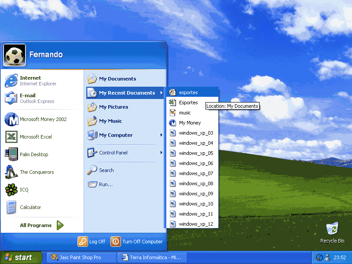Select My Pictures in the Start menu
Image resolution: width=352 pixels, height=264 pixels.
coord(114,107)
